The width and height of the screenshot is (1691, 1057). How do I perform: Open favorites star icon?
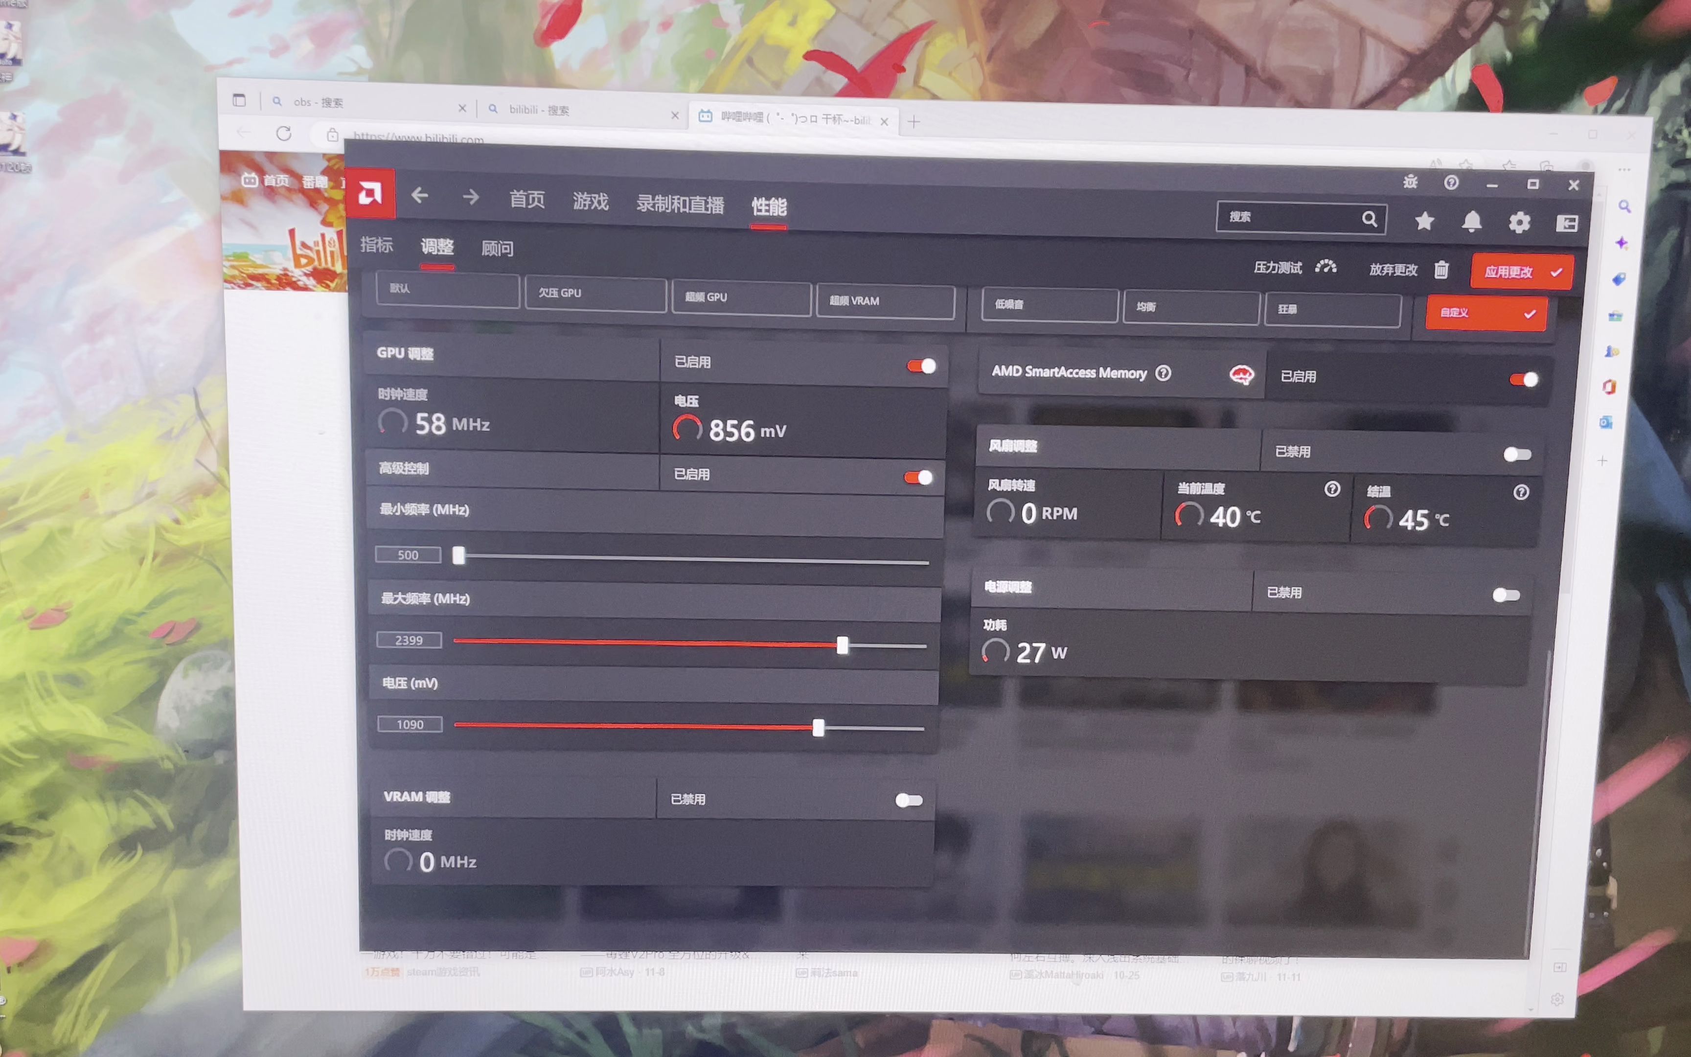pos(1424,222)
